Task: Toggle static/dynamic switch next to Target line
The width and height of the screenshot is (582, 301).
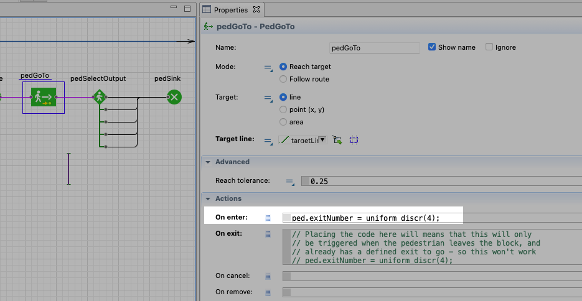Action: pos(268,141)
